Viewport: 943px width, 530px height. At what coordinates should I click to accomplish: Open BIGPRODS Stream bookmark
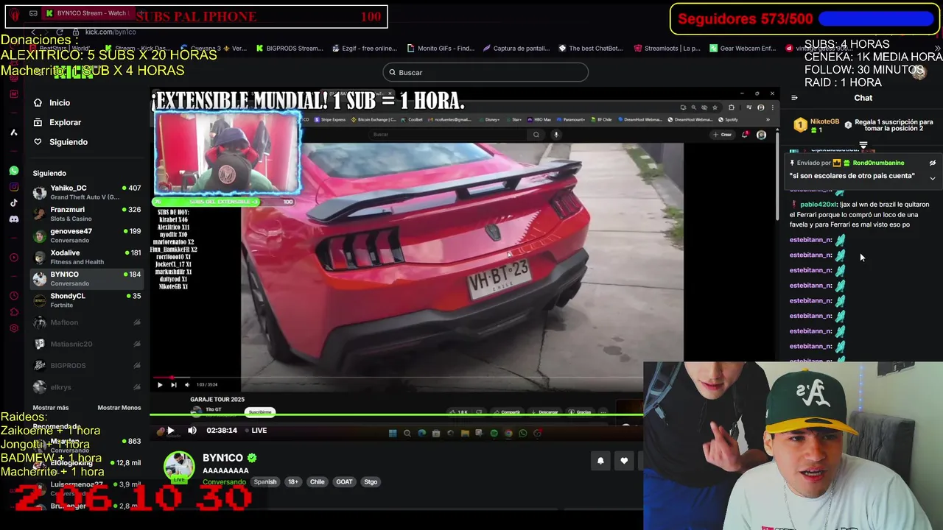click(x=290, y=49)
